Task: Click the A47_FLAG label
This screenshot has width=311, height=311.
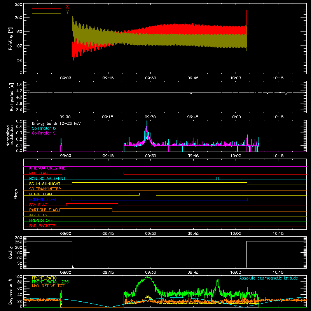Action: 38,215
